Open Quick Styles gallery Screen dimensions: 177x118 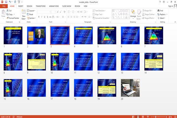pyautogui.click(x=139, y=15)
